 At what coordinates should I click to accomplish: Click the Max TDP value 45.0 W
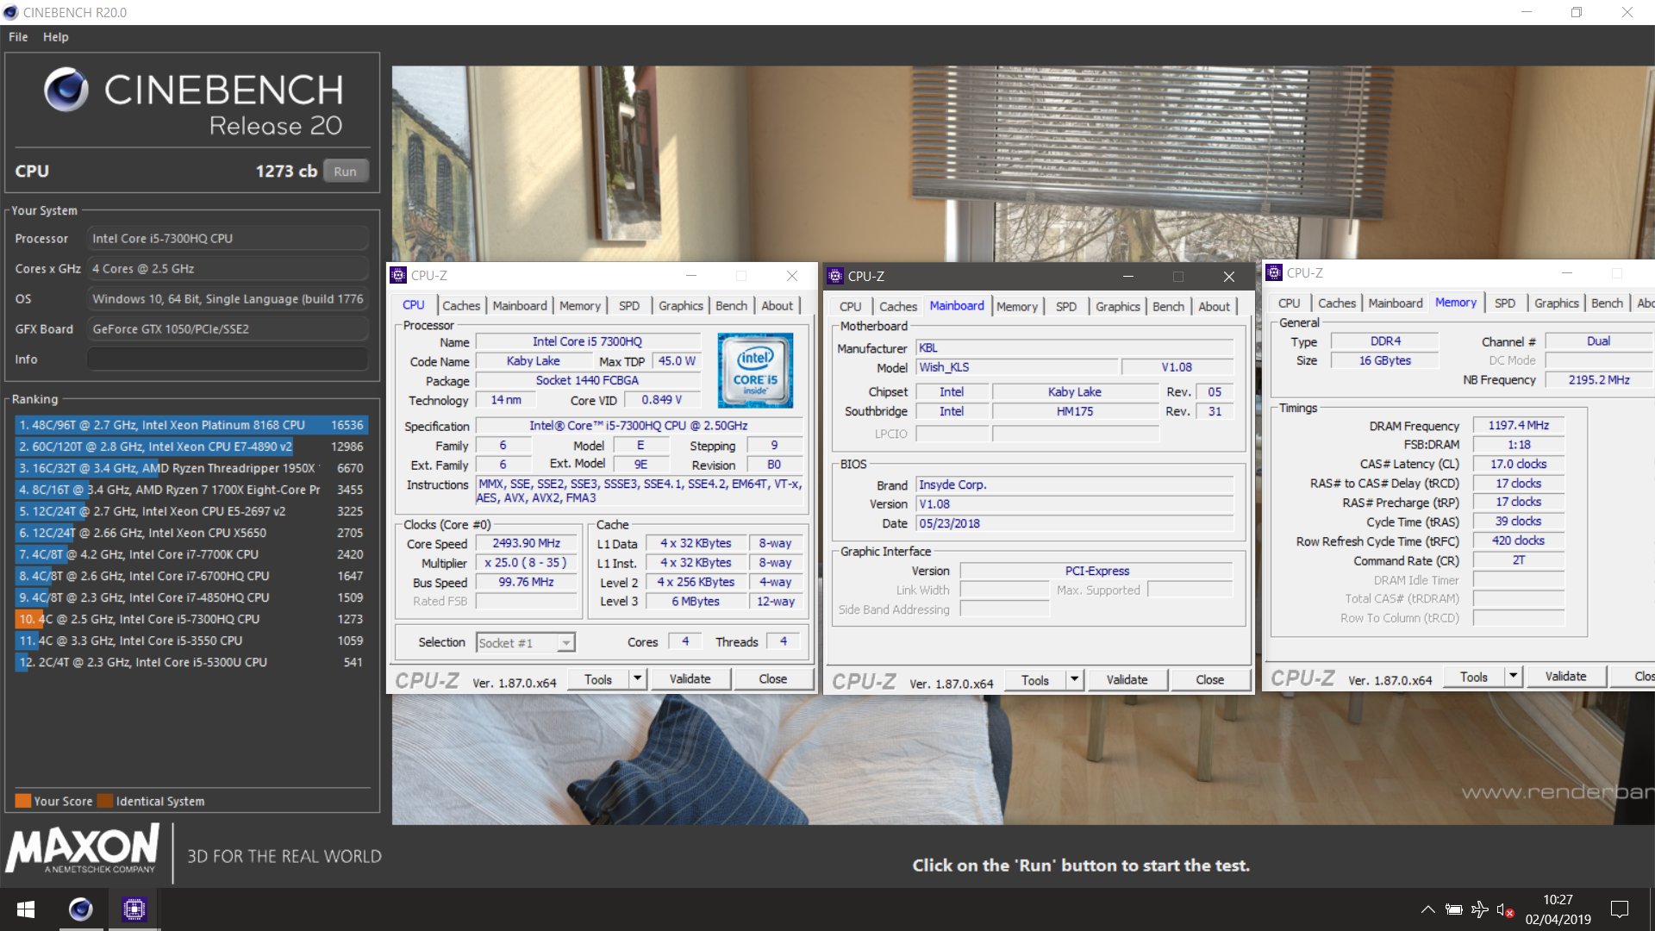677,361
